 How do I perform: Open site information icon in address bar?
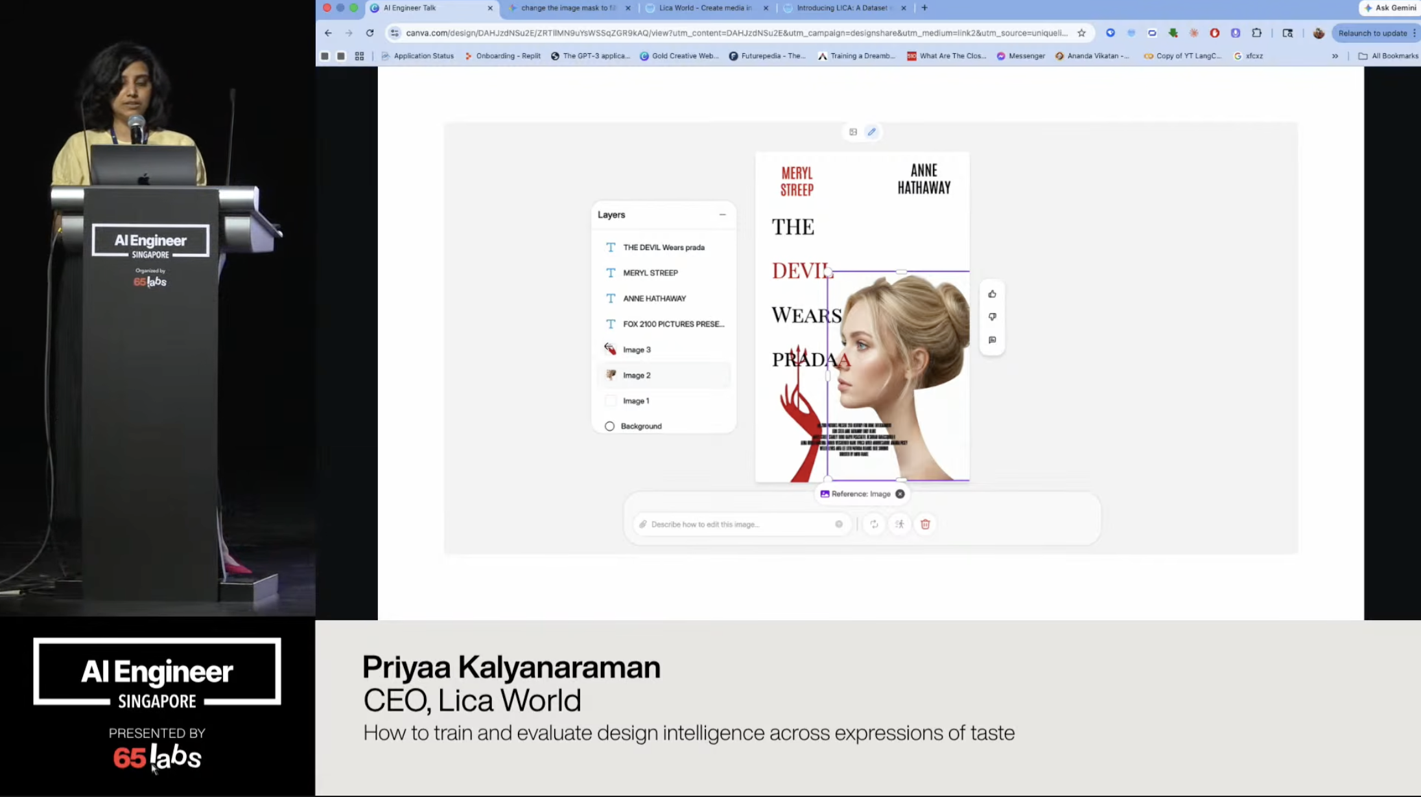pos(394,33)
